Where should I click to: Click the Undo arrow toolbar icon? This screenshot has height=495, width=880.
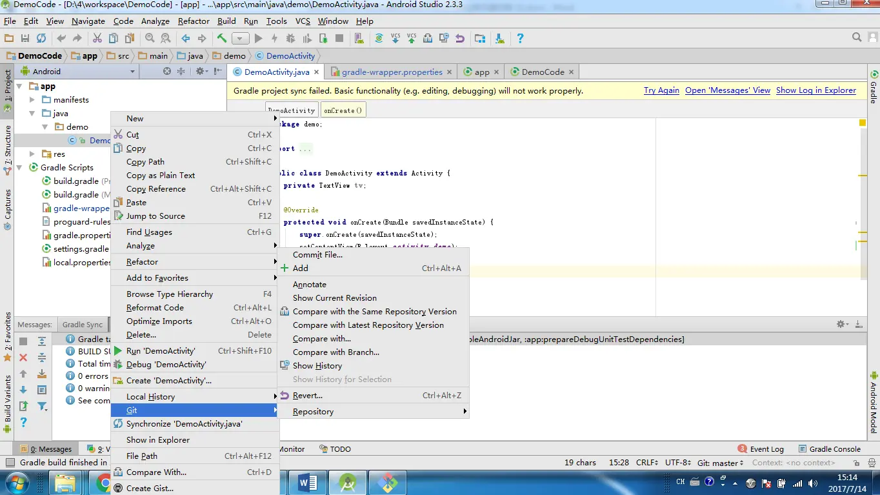coord(61,38)
